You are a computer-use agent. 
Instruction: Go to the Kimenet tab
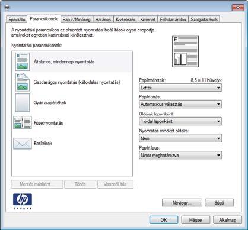coord(148,20)
